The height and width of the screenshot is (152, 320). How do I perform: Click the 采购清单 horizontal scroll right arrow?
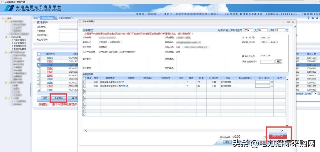[x=282, y=130]
